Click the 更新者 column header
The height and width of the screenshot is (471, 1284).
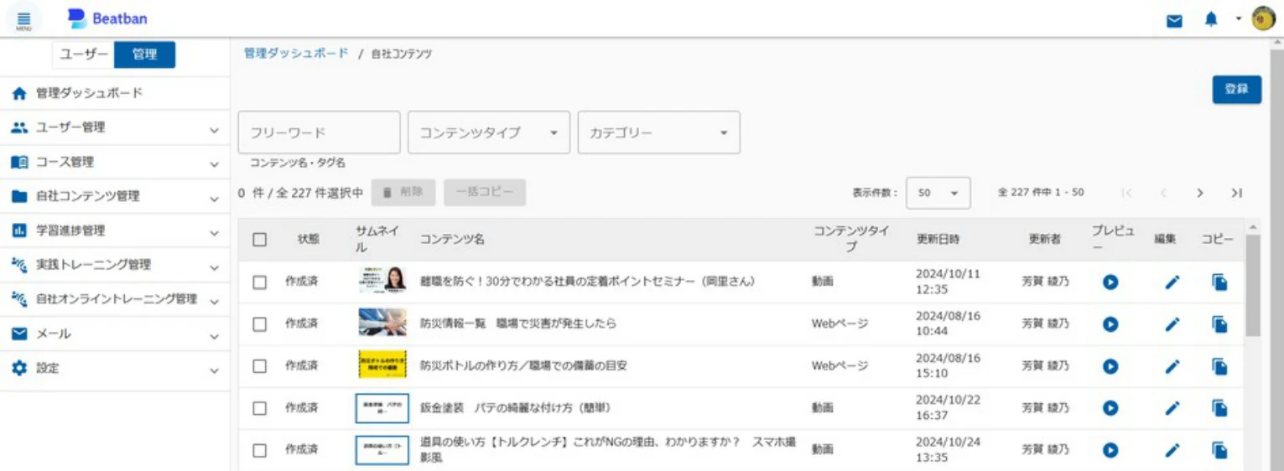pos(1045,240)
